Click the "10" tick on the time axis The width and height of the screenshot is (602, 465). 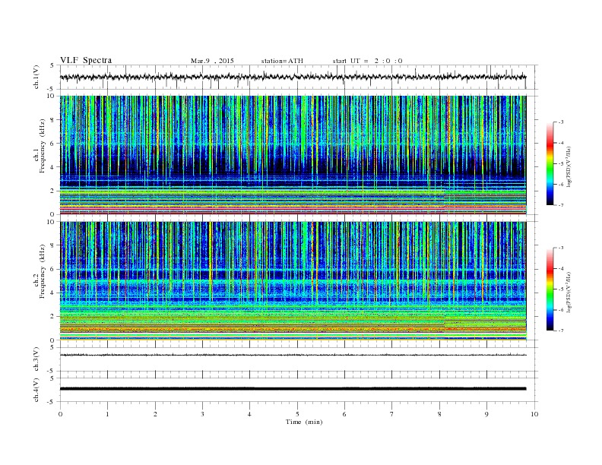(534, 414)
